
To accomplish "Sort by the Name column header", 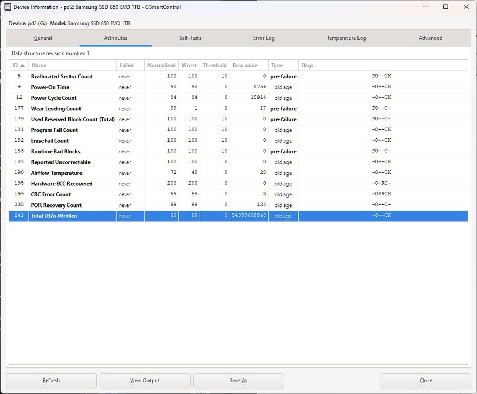I will coord(73,65).
